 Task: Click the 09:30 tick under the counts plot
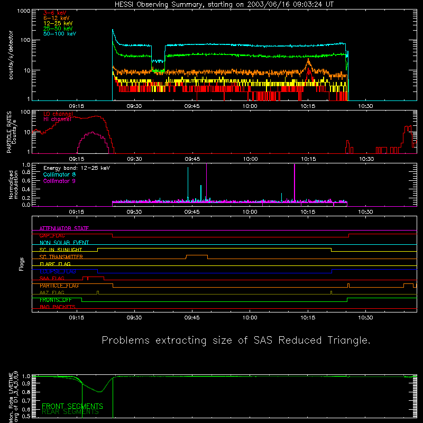coord(134,106)
